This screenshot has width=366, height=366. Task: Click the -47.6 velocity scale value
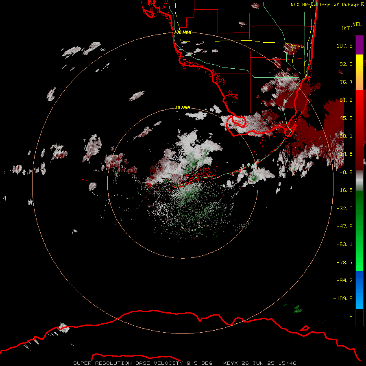[344, 227]
